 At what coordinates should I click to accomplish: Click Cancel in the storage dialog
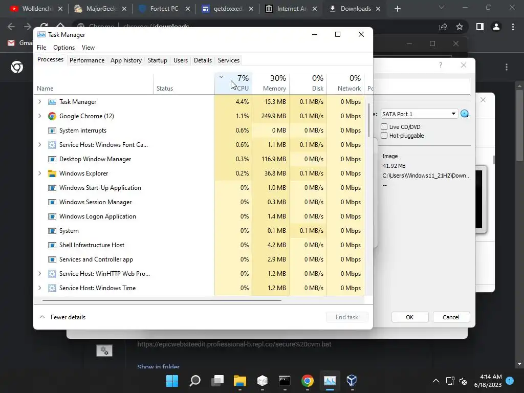(451, 317)
